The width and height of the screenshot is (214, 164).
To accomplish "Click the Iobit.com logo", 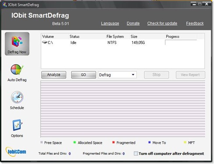I will (x=16, y=152).
